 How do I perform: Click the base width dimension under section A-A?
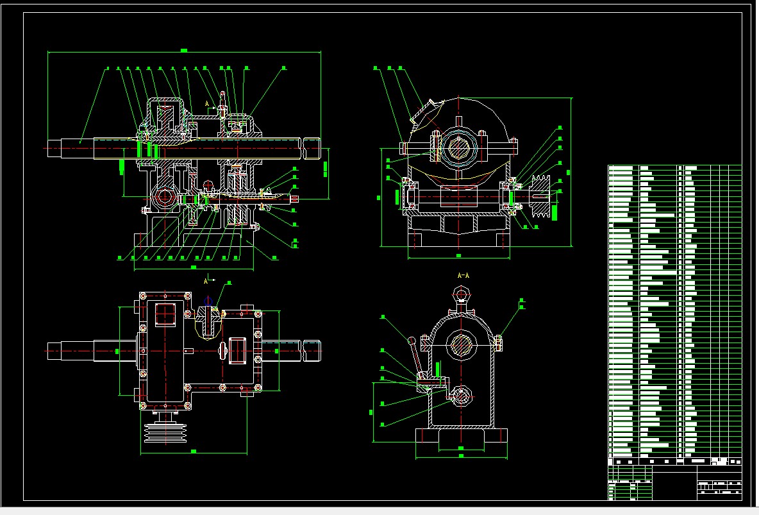click(462, 456)
